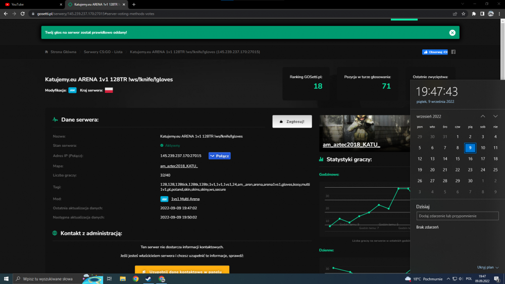This screenshot has height=284, width=505.
Task: Click the map thumbnail am_aztec2018_KATU_ image
Action: 365,133
